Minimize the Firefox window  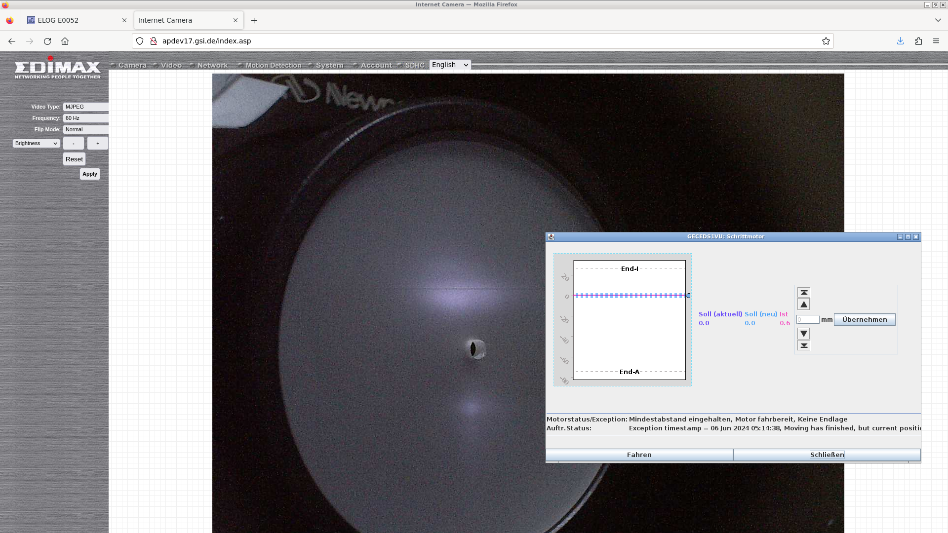point(927,5)
